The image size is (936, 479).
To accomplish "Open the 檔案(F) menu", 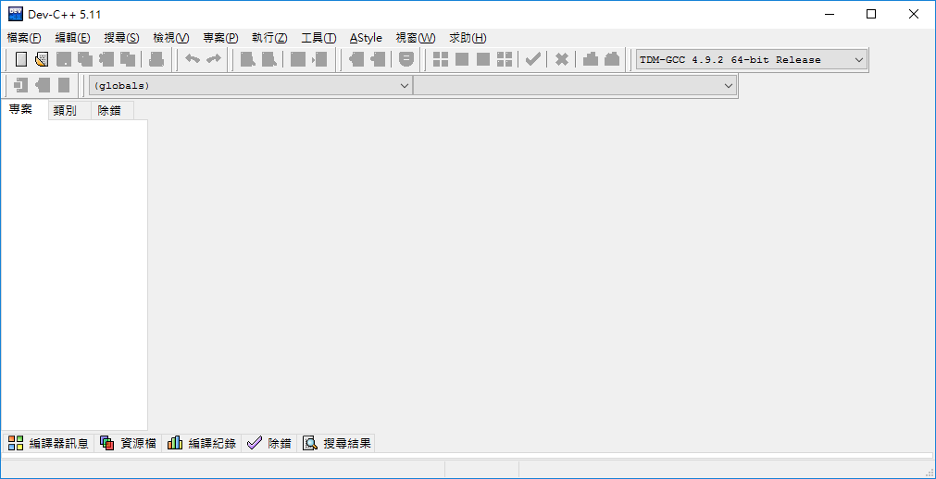I will pyautogui.click(x=24, y=38).
